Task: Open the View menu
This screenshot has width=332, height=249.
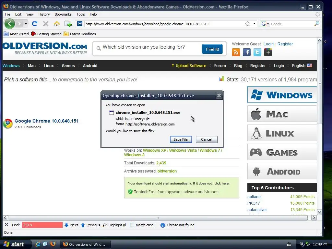Action: coord(30,14)
